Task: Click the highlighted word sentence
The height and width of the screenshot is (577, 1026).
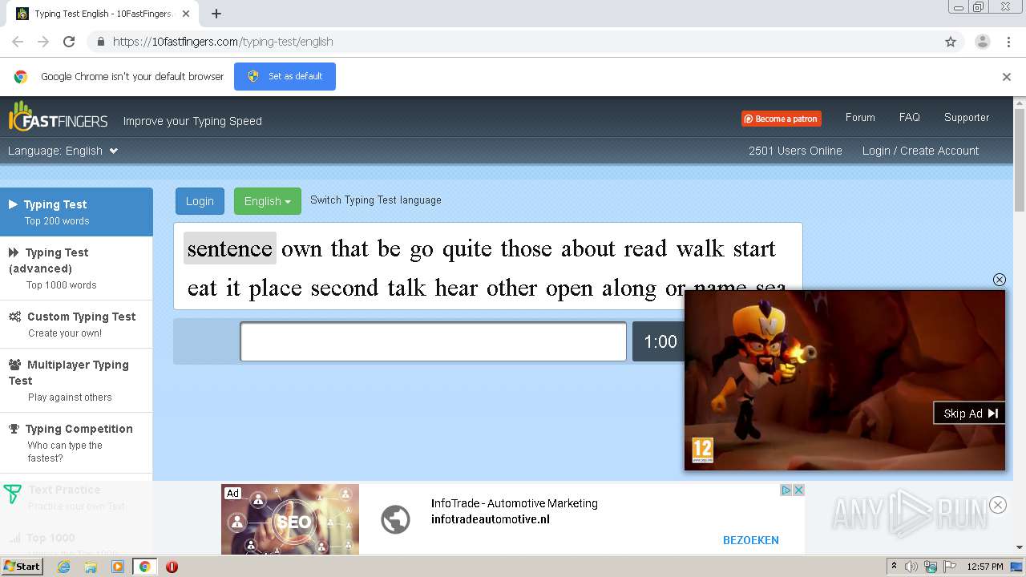Action: (x=229, y=248)
